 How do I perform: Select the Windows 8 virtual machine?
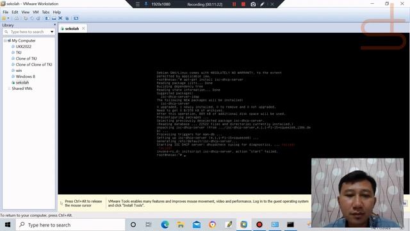click(x=26, y=77)
